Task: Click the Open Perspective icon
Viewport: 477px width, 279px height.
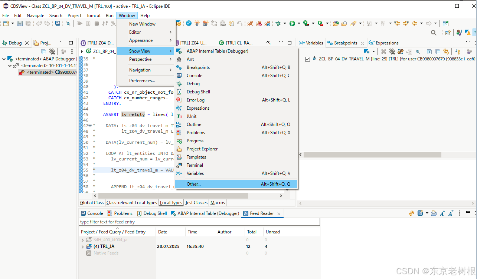Action: [x=448, y=33]
